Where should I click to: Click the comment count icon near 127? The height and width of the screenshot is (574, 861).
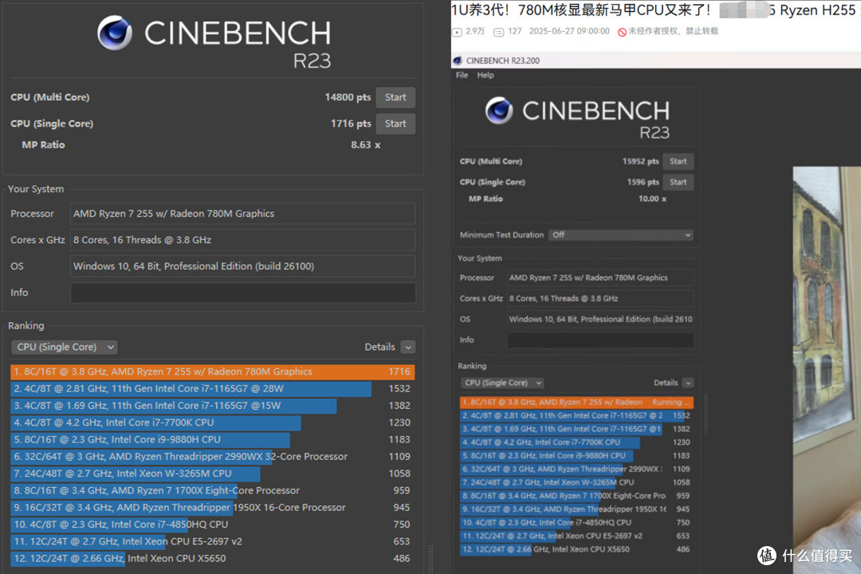(498, 32)
